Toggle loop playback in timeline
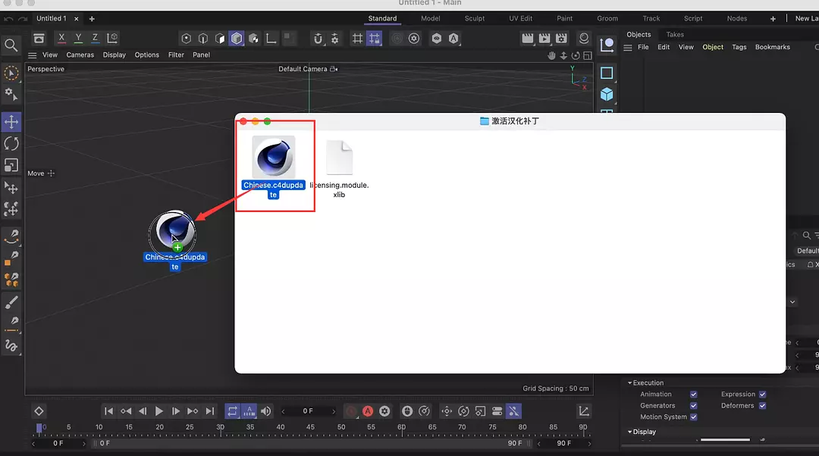The width and height of the screenshot is (819, 456). (x=233, y=411)
